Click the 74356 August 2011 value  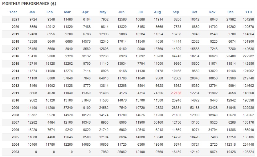click(x=158, y=93)
